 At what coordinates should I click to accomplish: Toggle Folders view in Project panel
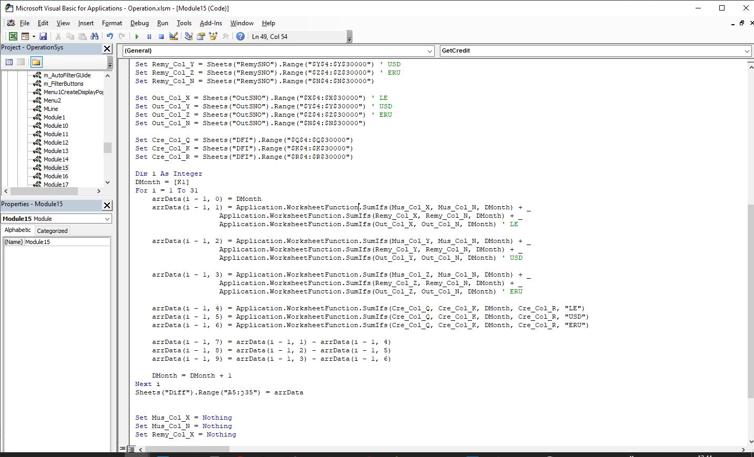36,62
